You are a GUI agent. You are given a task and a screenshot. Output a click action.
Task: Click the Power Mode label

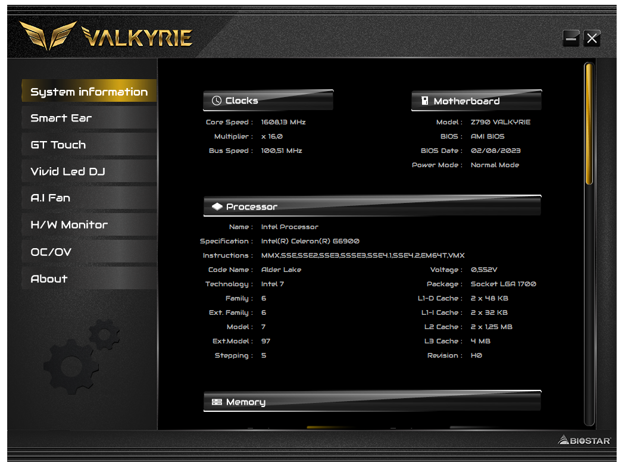437,165
